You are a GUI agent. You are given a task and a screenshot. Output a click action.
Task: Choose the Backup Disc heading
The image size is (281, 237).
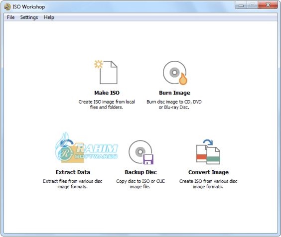point(140,172)
